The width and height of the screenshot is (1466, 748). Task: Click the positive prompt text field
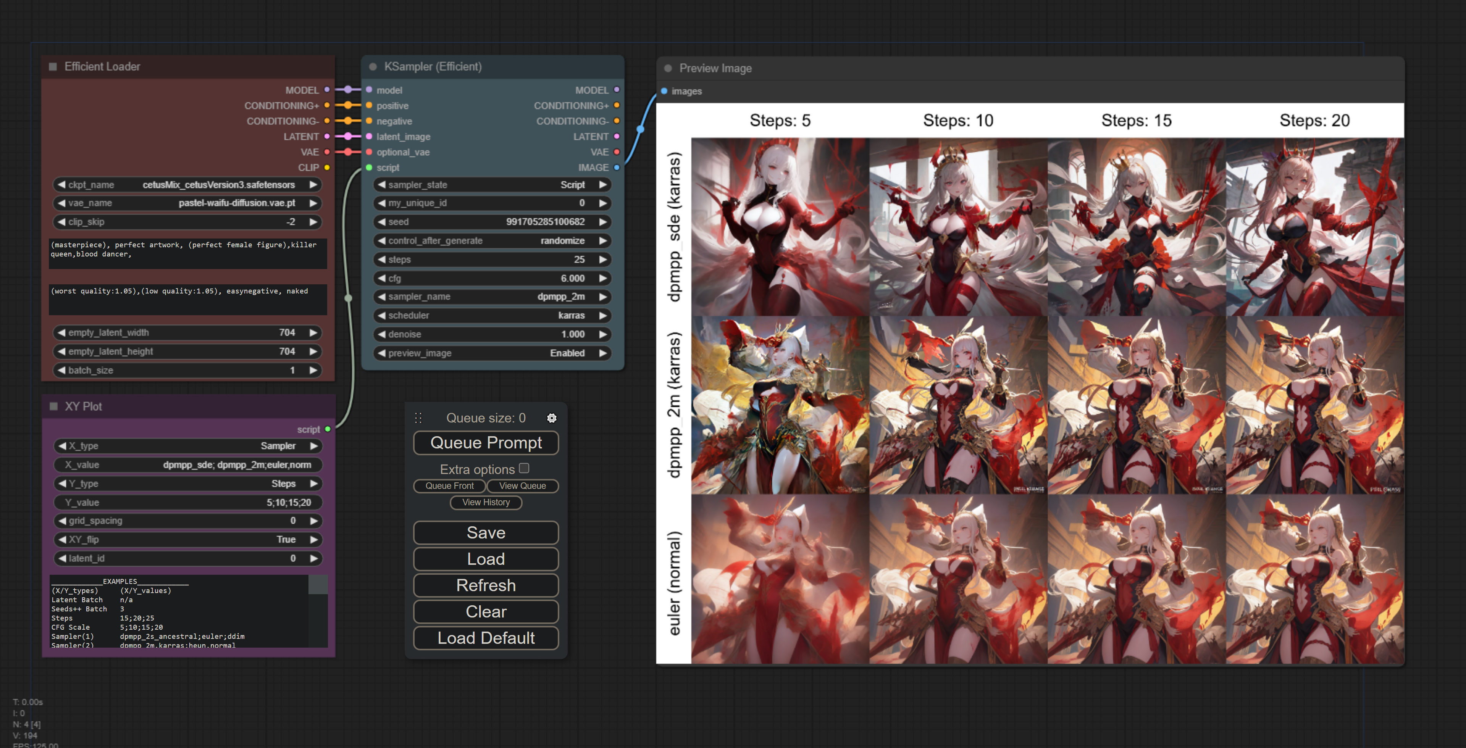[x=188, y=253]
